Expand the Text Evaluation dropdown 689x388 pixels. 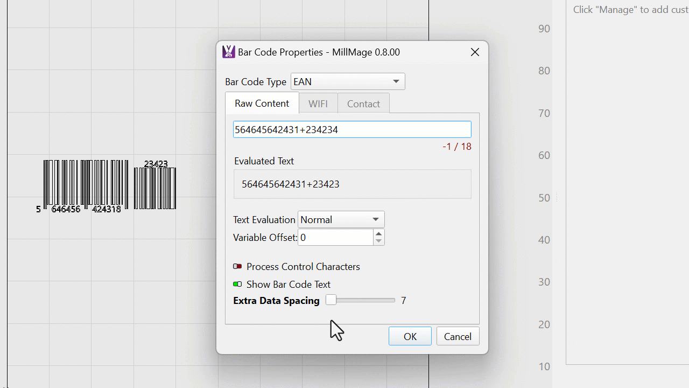click(x=341, y=220)
